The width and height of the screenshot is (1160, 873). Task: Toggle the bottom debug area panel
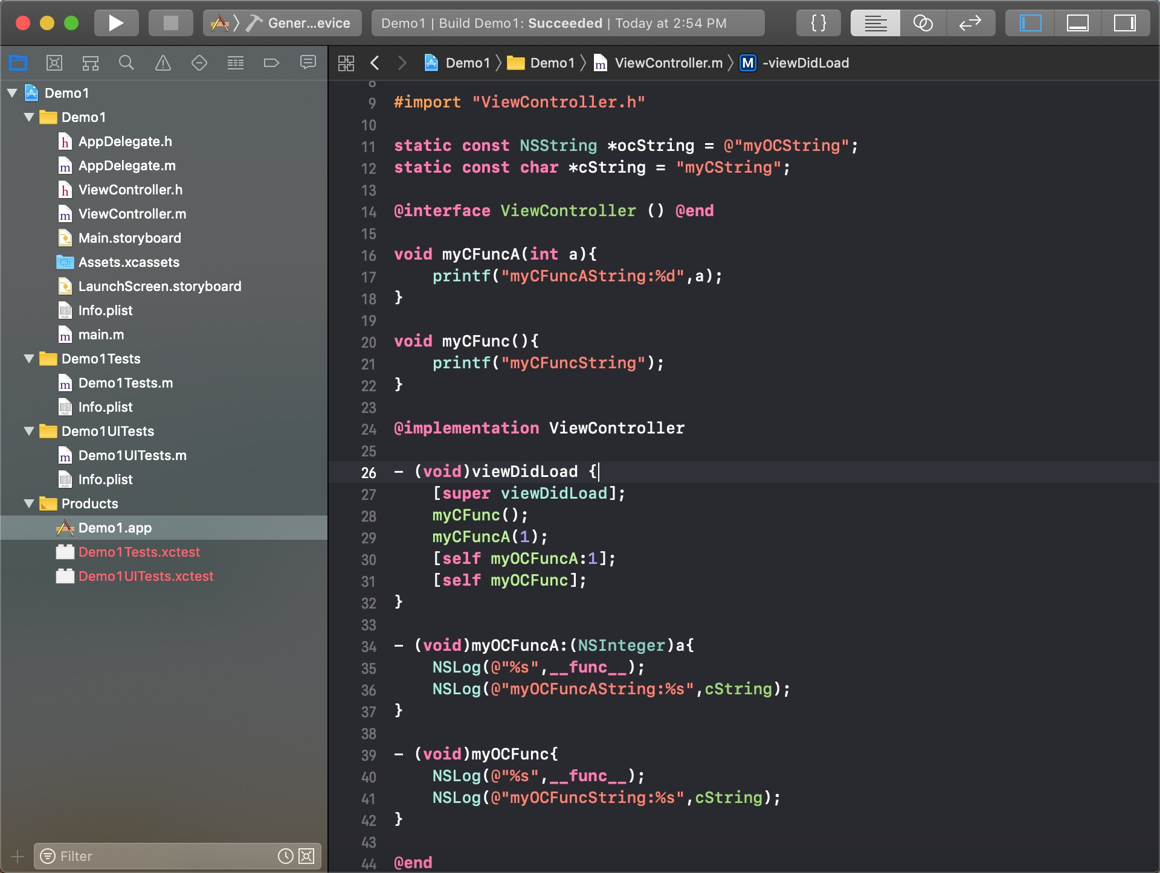[x=1077, y=23]
